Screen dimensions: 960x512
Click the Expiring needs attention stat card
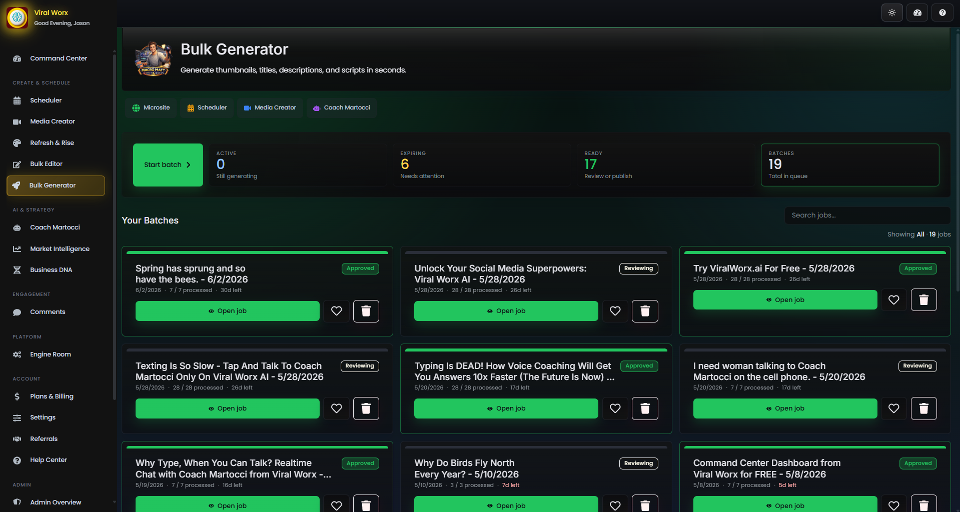(x=482, y=165)
